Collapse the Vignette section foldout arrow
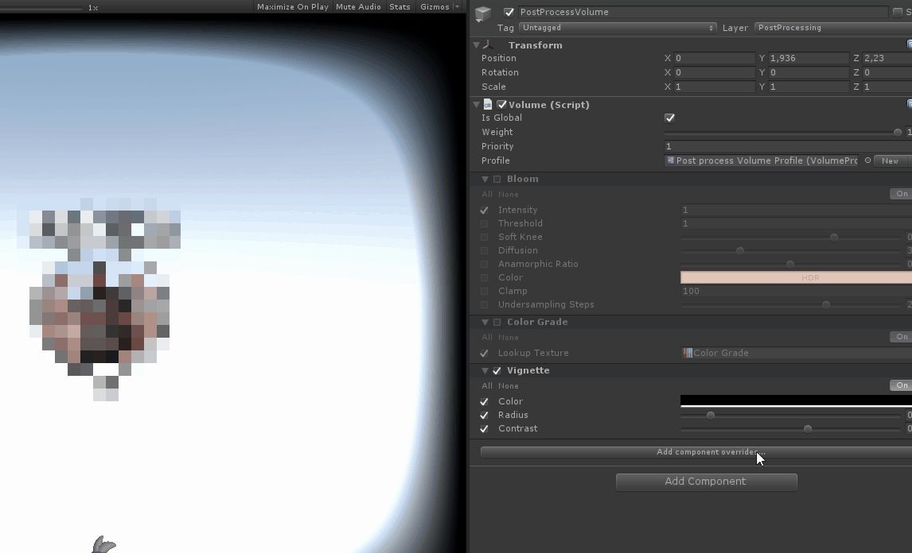The width and height of the screenshot is (912, 553). click(x=485, y=371)
